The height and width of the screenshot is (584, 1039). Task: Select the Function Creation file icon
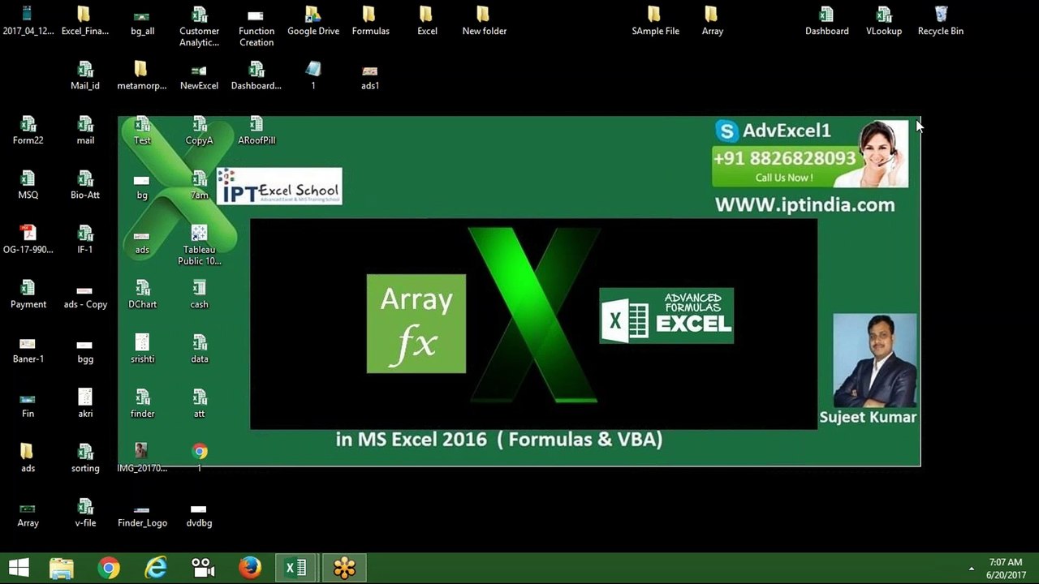pos(257,26)
